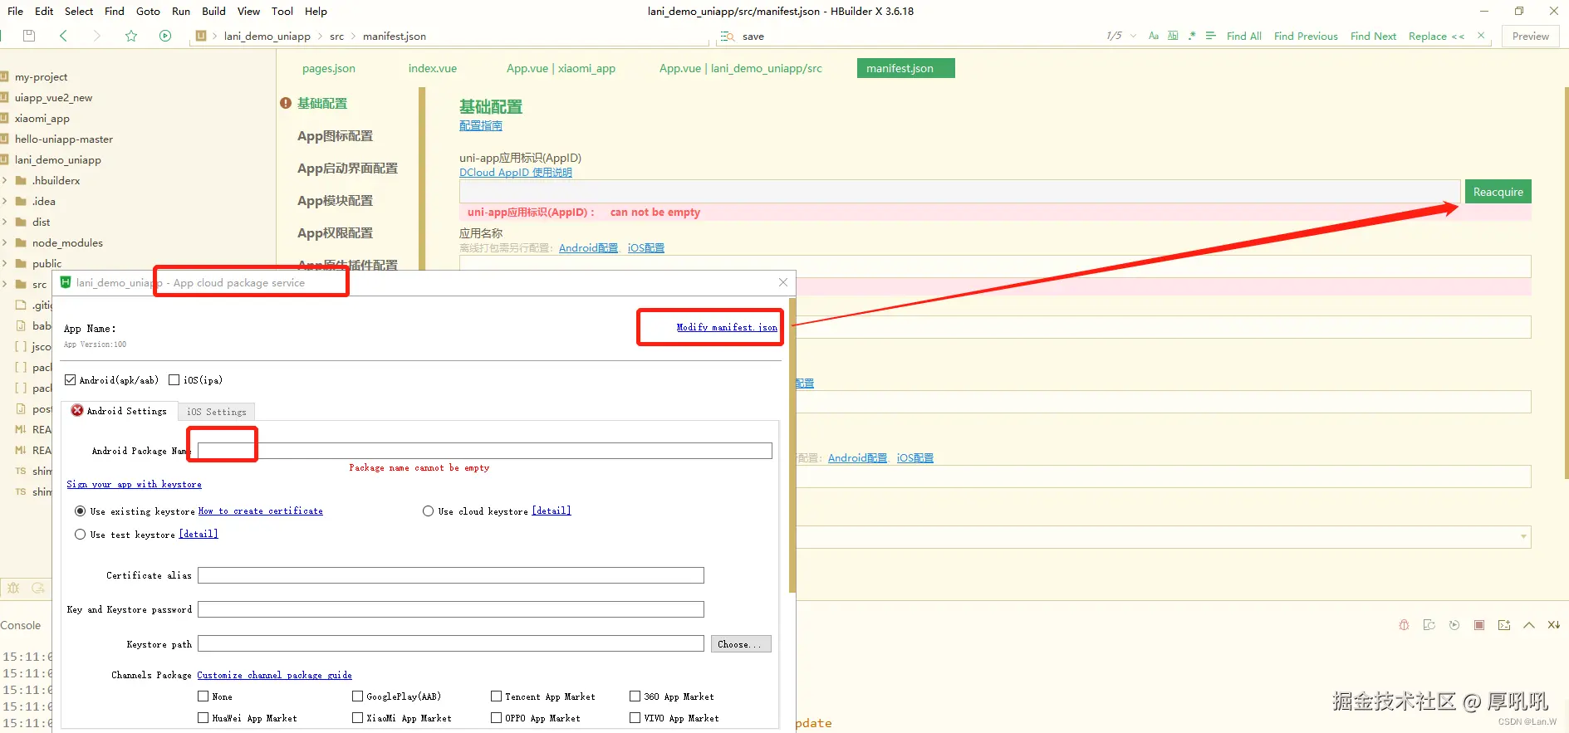This screenshot has width=1569, height=733.
Task: Toggle whole-word match search icon
Action: tap(1173, 36)
